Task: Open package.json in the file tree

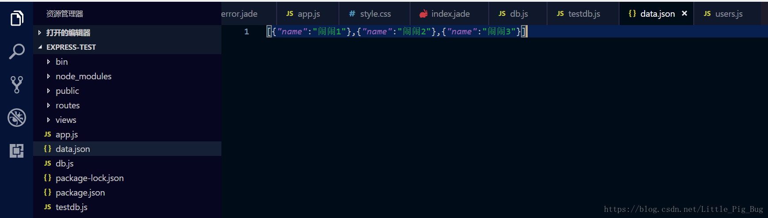Action: coord(127,192)
